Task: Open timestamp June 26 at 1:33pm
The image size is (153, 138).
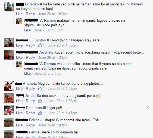Action: point(53,57)
